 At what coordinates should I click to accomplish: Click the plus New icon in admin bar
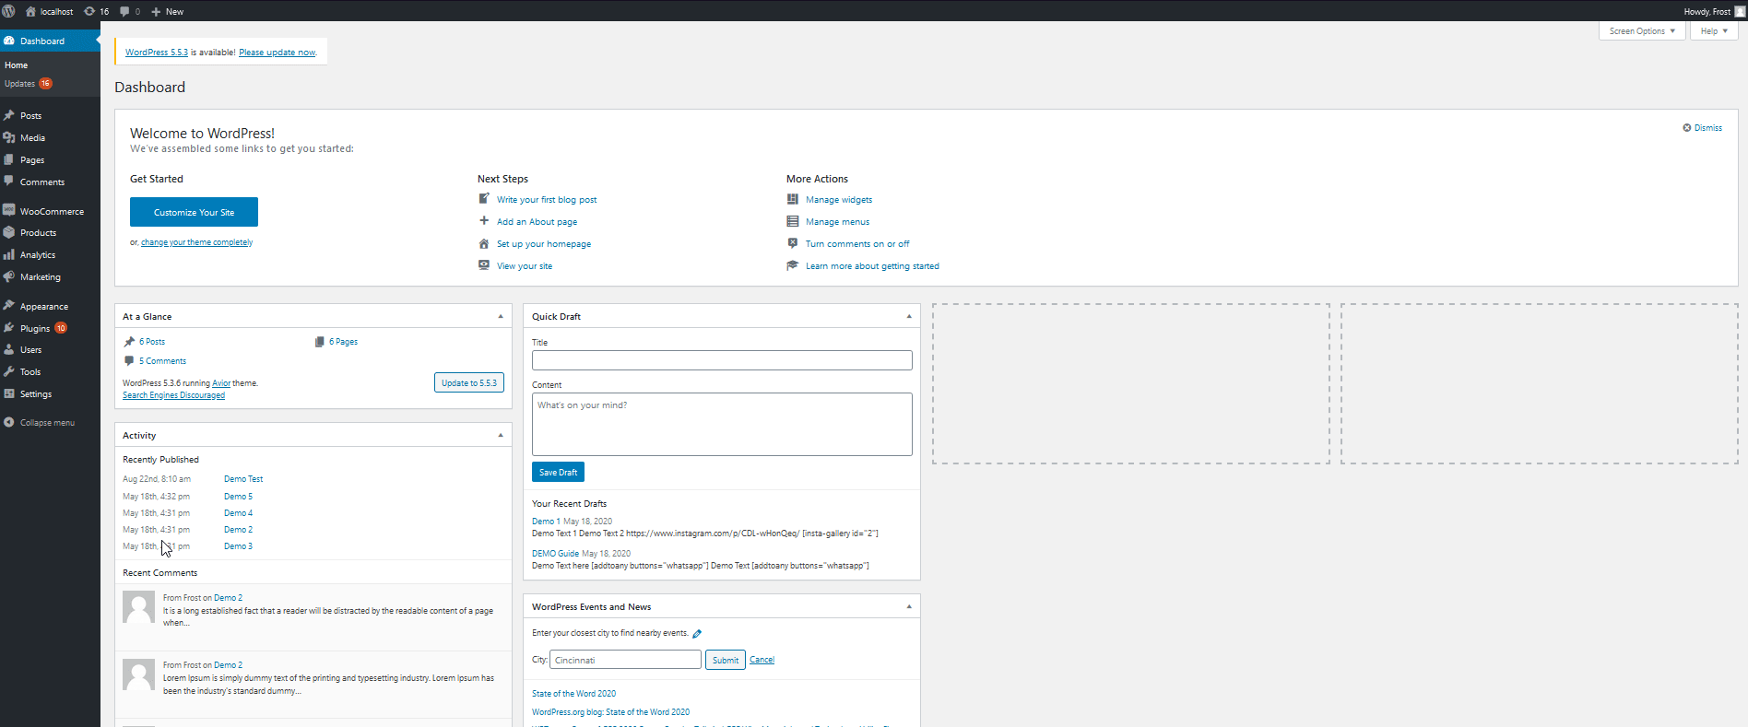coord(156,11)
